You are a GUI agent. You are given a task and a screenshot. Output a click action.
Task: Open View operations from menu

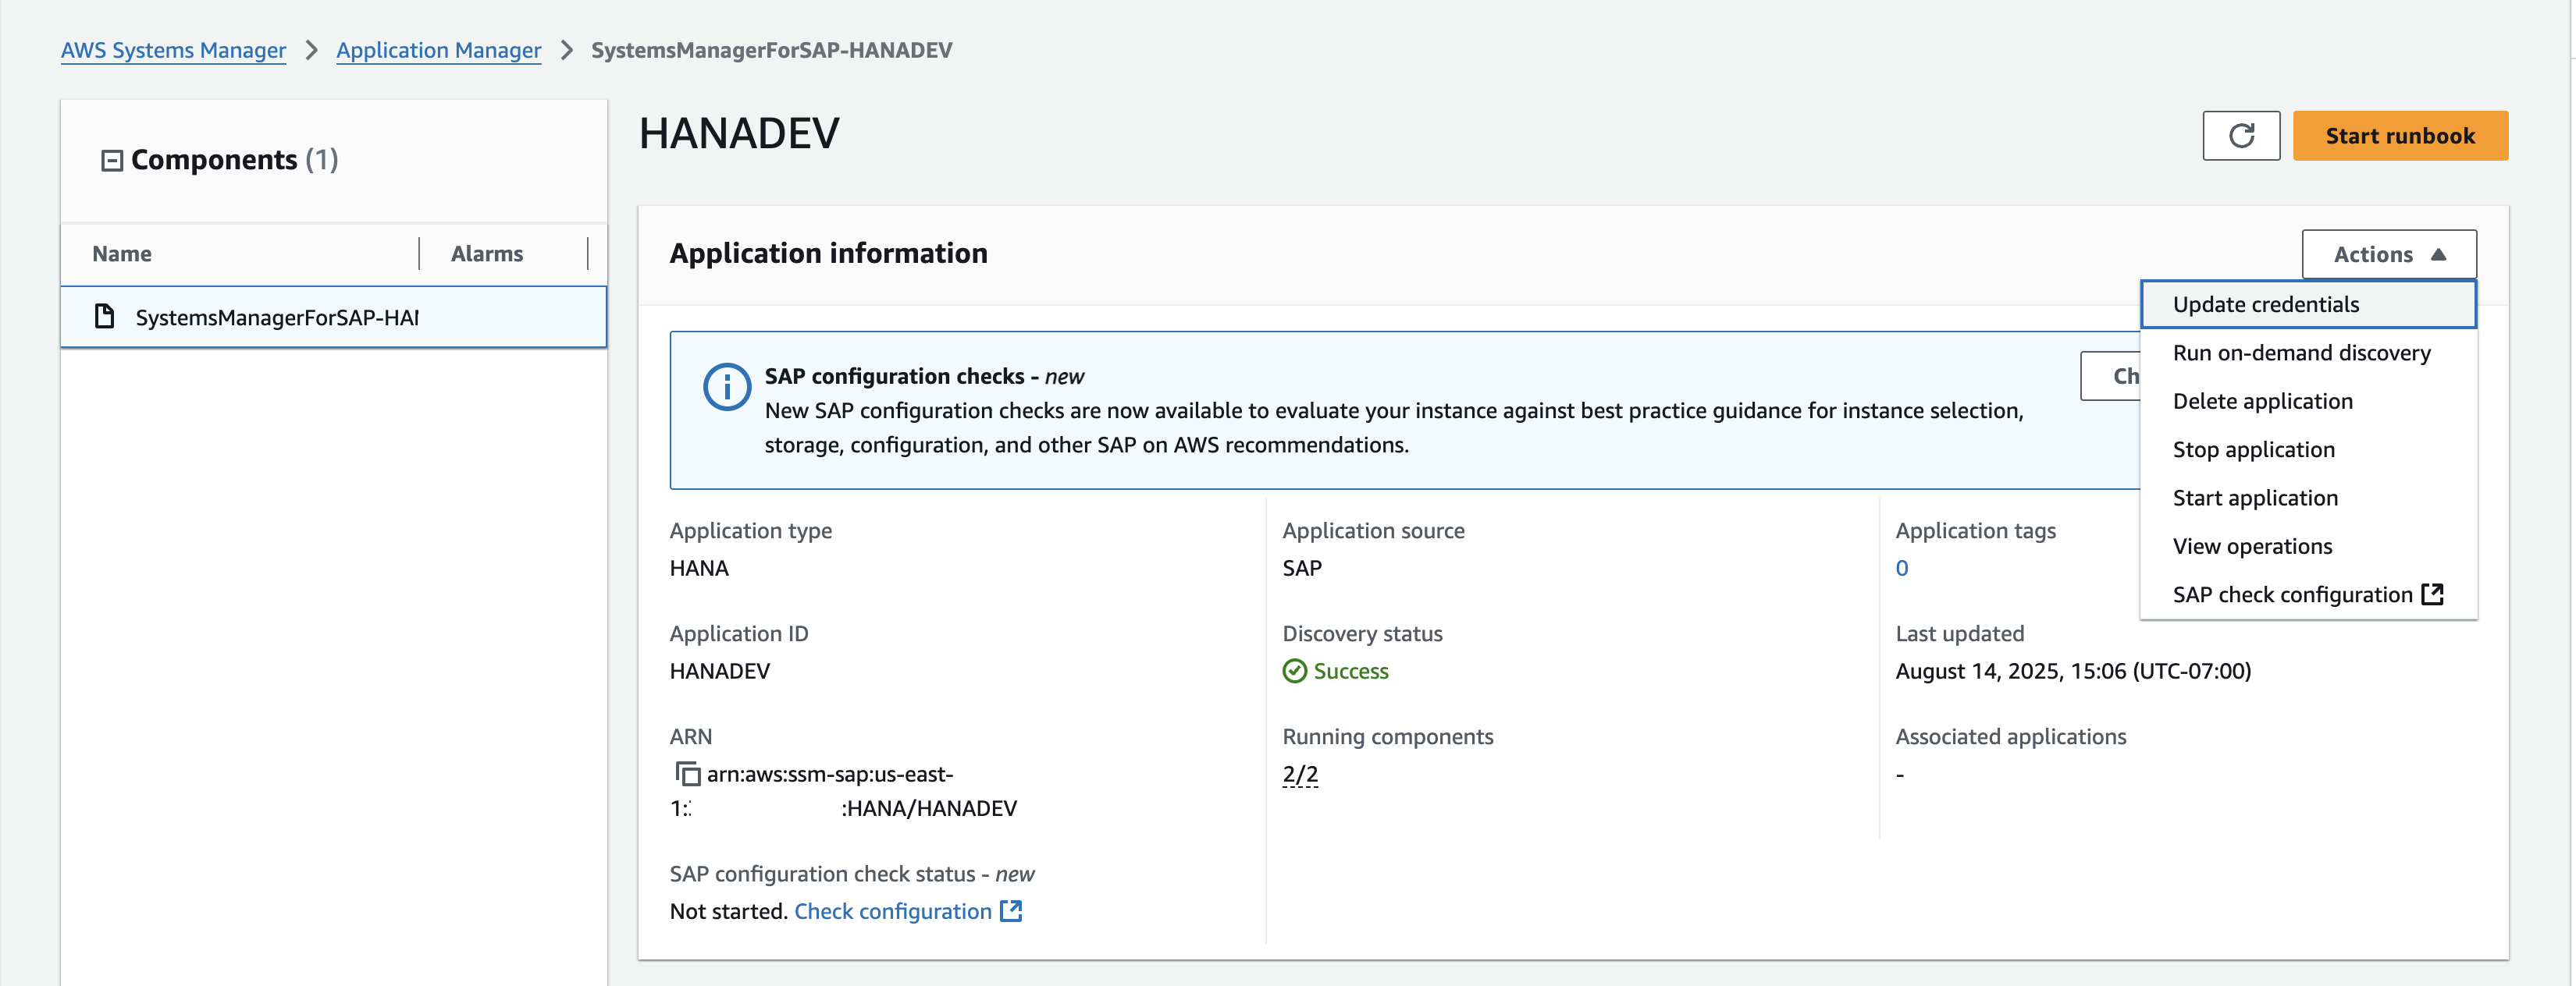pos(2251,547)
